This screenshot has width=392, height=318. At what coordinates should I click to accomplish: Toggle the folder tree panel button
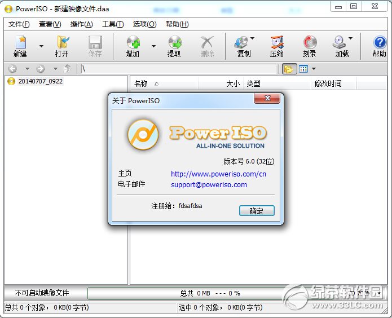coord(289,69)
